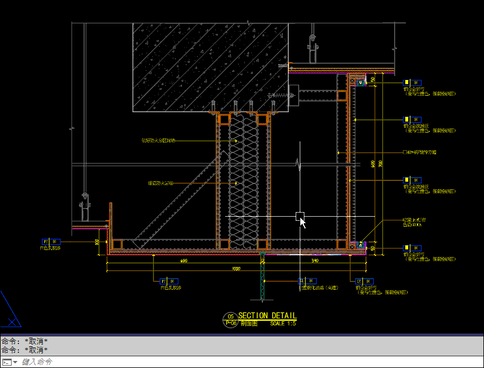Viewport: 484px width, 368px height.
Task: Select the 340 dimension text
Action: 314,261
